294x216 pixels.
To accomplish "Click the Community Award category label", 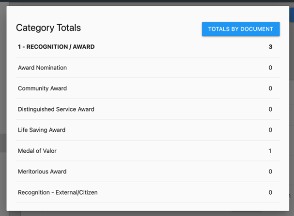I will (x=42, y=88).
